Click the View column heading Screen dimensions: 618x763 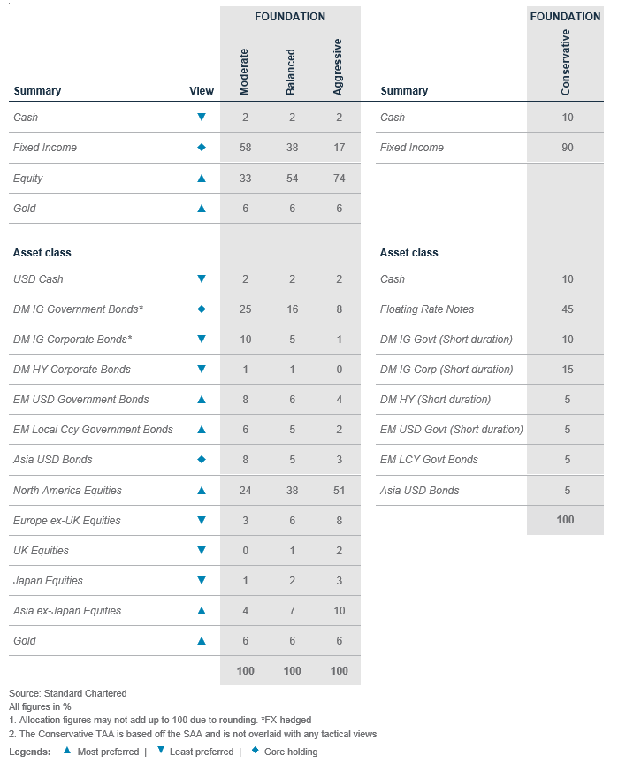point(202,91)
